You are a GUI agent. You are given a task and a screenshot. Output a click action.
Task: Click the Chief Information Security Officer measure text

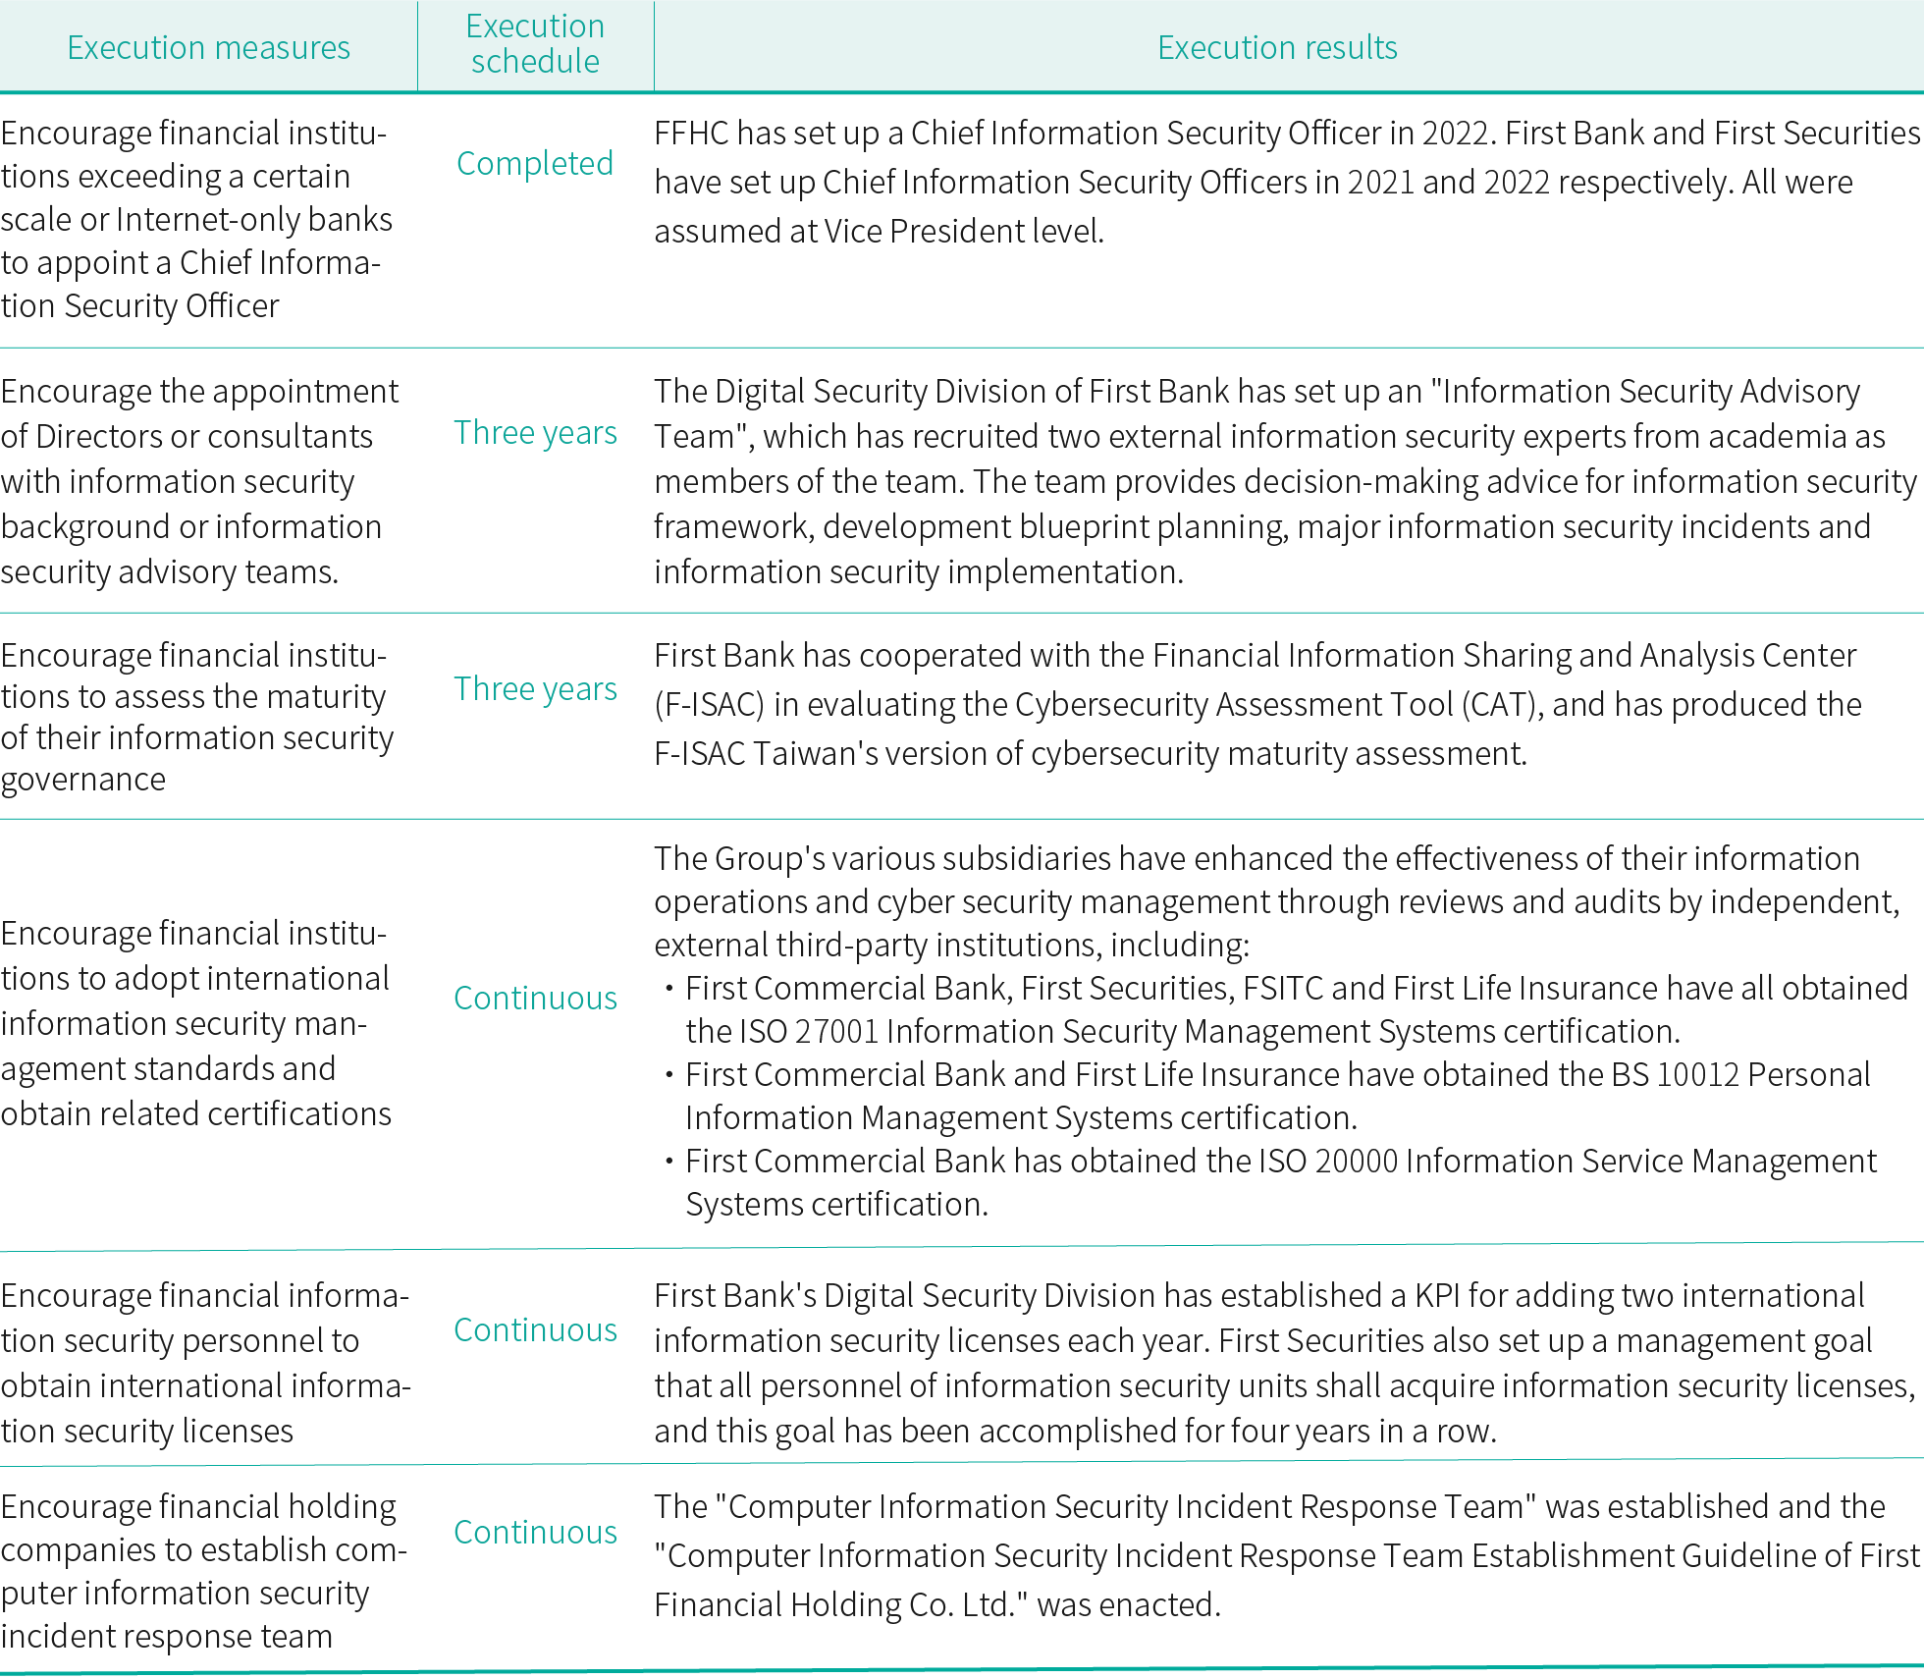point(196,219)
